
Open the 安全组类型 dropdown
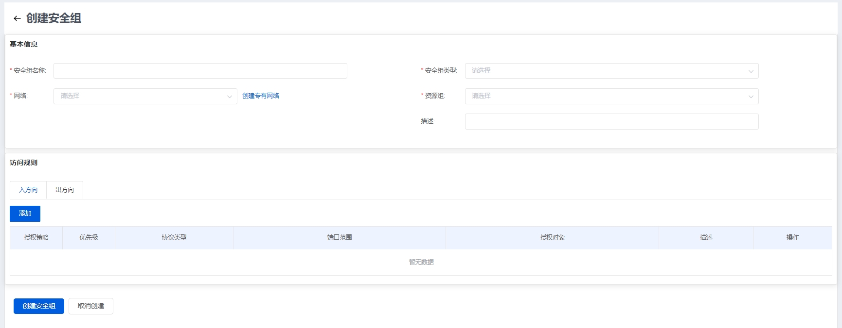(x=611, y=71)
